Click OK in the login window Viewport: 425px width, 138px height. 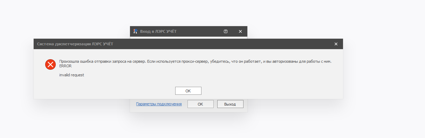coord(200,104)
